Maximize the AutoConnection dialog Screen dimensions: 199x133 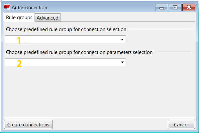[175, 7]
